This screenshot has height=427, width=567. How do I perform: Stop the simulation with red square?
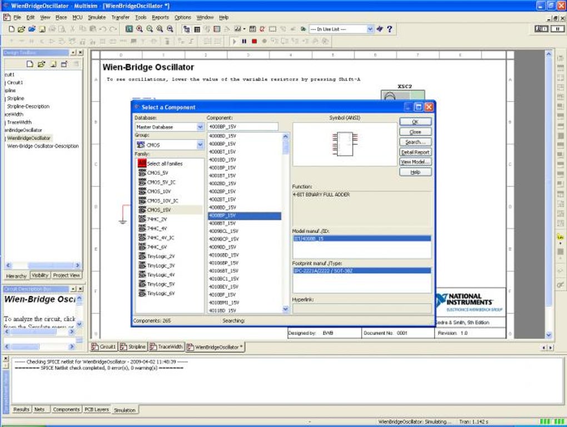click(254, 41)
